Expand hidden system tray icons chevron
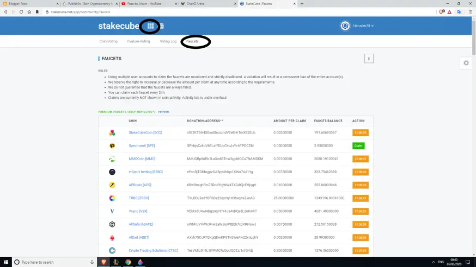The height and width of the screenshot is (267, 476). (x=433, y=262)
